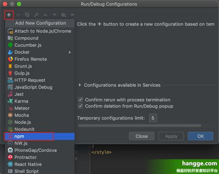219x174 pixels.
Task: Select the Karma label
Action: tap(21, 101)
